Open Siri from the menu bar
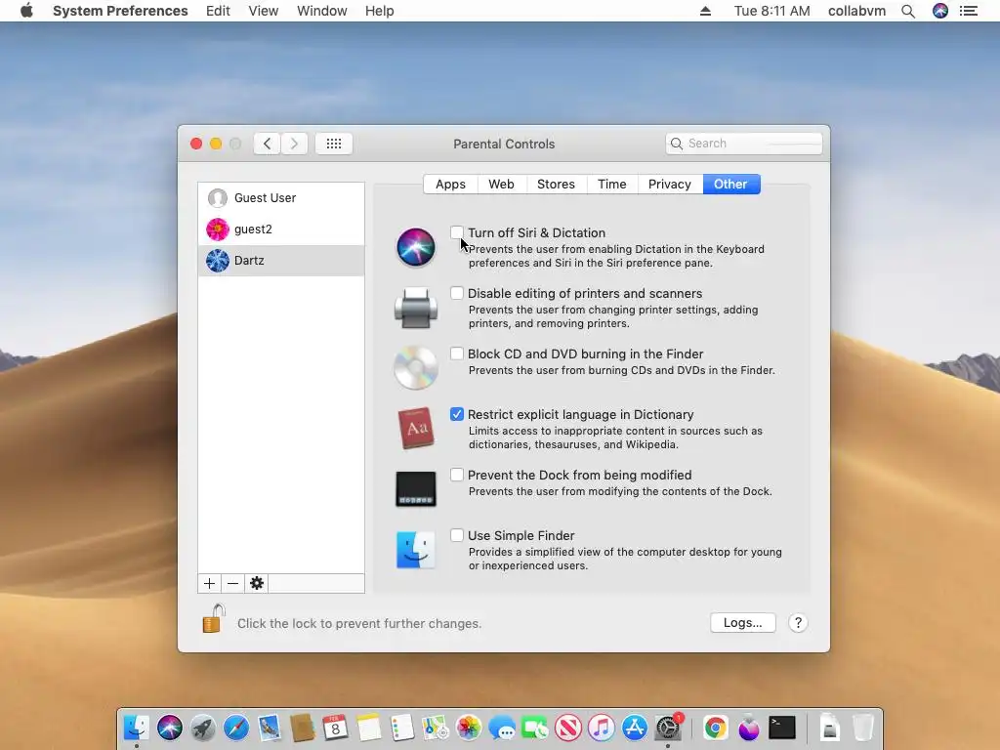 pos(940,11)
